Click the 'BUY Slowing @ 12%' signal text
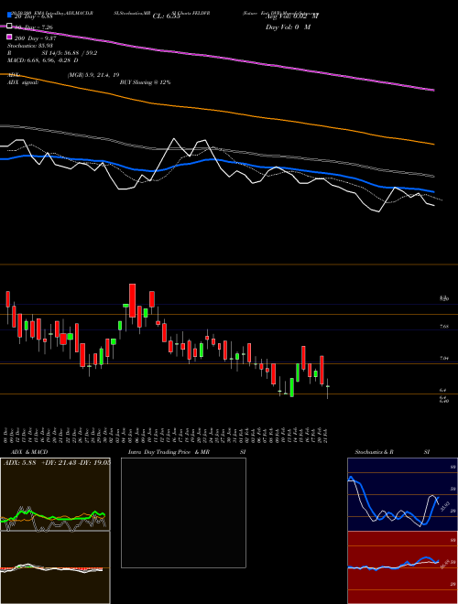 pyautogui.click(x=146, y=82)
